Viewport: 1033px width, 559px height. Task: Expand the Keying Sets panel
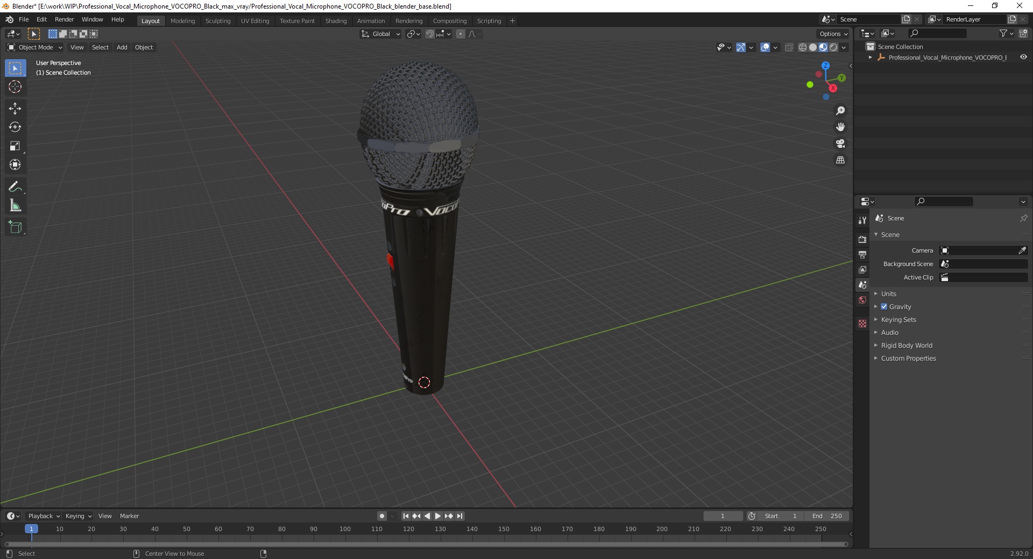[x=898, y=319]
